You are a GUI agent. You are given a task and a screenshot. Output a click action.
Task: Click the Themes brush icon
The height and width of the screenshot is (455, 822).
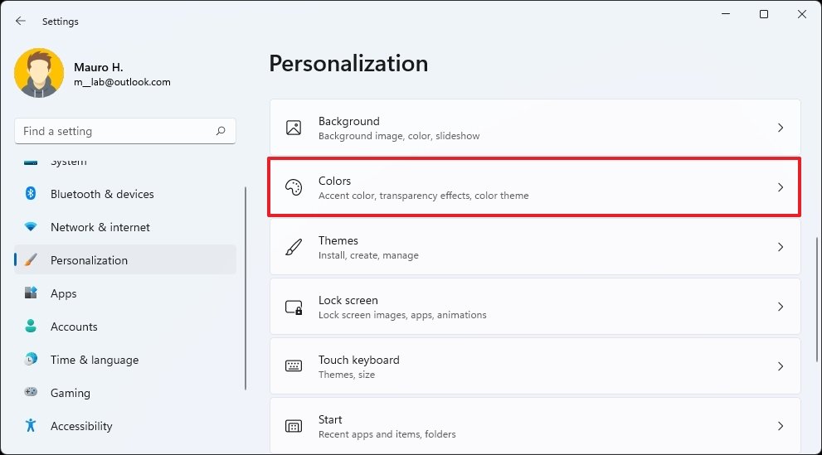pos(294,247)
